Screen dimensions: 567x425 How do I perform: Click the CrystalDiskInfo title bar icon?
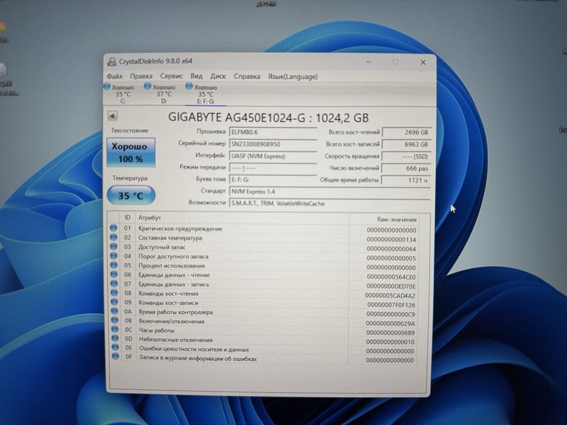coord(112,61)
